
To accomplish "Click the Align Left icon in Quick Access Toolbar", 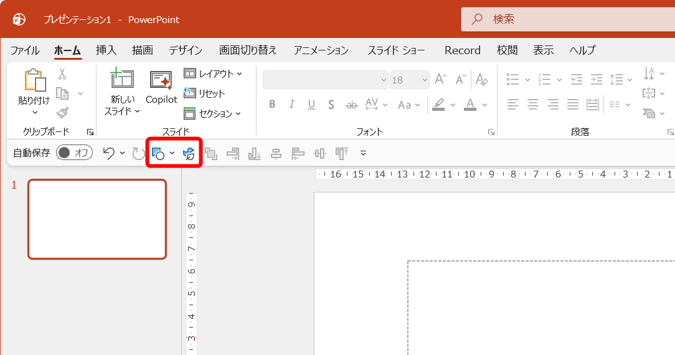I will pos(298,154).
